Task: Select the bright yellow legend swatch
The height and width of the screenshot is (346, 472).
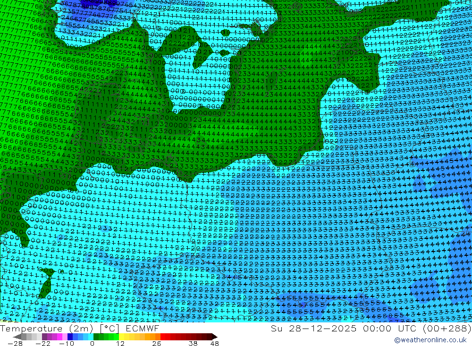Action: [121, 337]
